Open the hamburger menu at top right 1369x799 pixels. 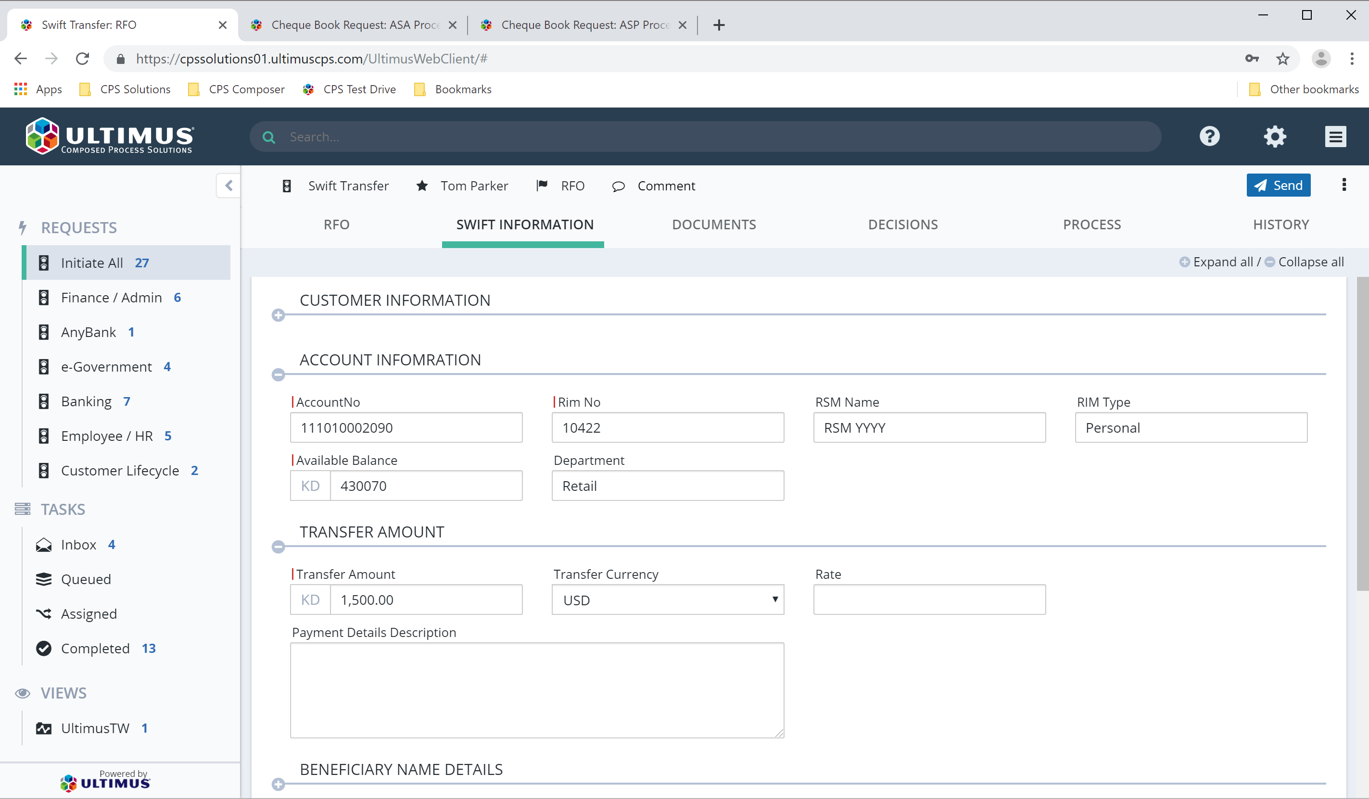pos(1336,136)
